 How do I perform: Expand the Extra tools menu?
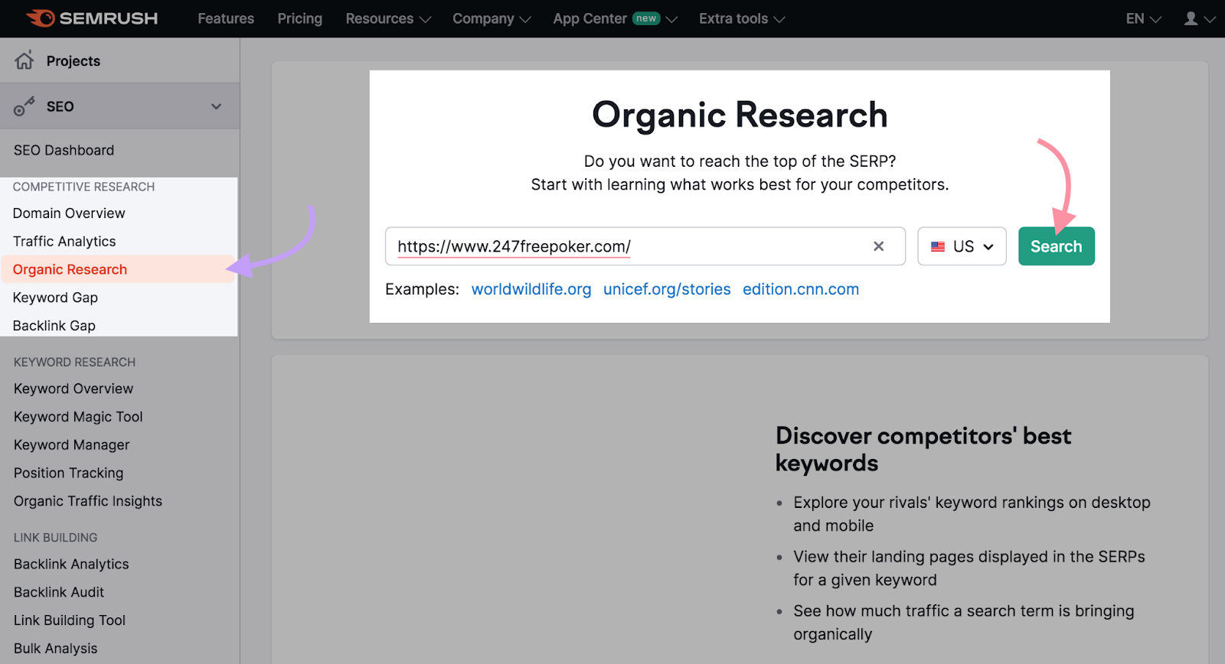(742, 18)
